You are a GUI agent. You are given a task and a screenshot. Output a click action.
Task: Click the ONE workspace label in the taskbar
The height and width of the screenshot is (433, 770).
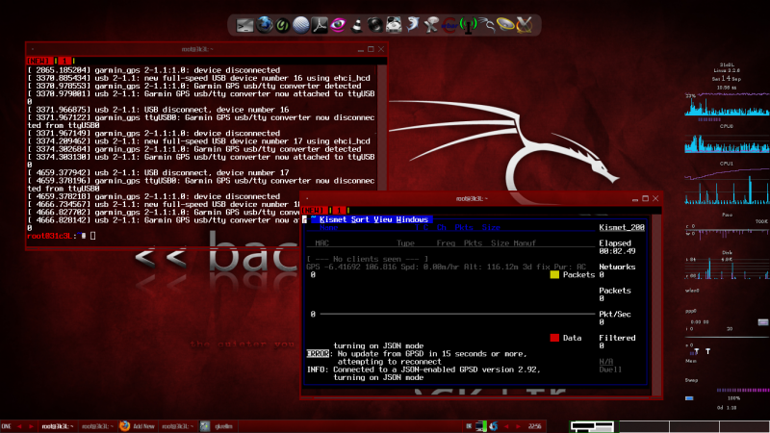click(7, 425)
